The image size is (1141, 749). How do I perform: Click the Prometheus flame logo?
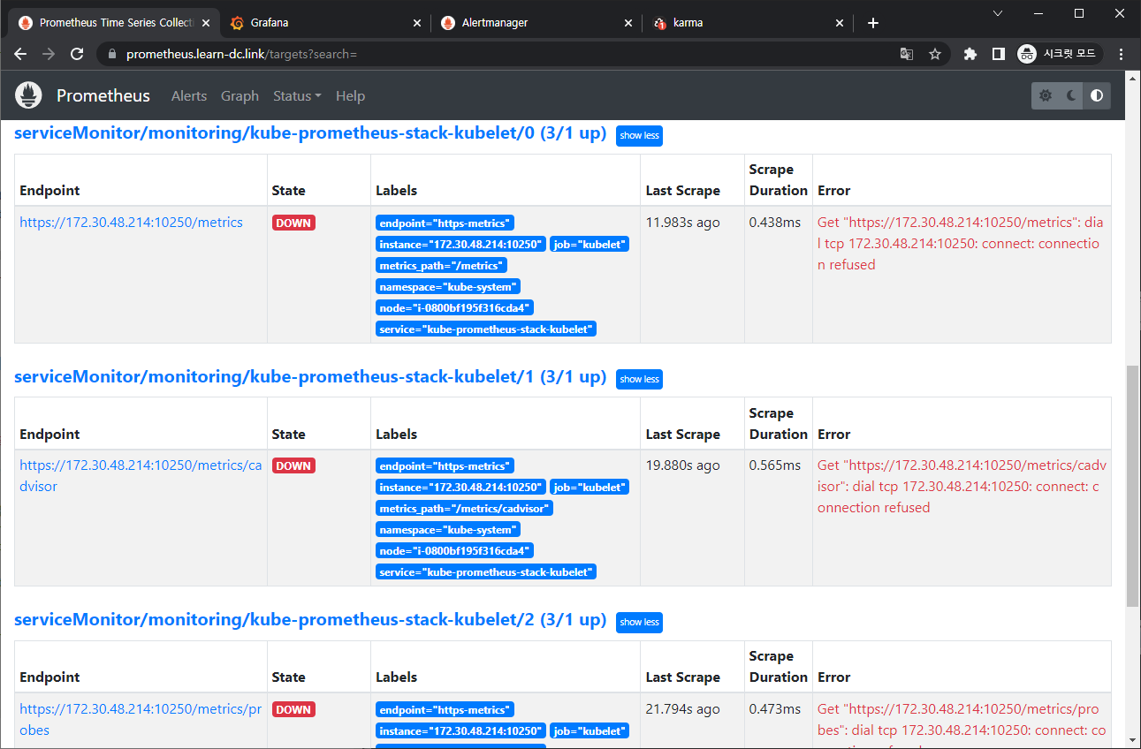tap(29, 95)
